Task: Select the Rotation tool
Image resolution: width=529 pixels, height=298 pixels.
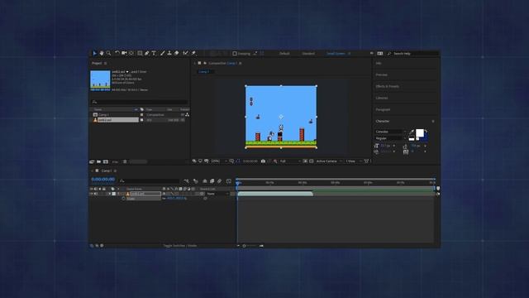Action: [x=117, y=53]
